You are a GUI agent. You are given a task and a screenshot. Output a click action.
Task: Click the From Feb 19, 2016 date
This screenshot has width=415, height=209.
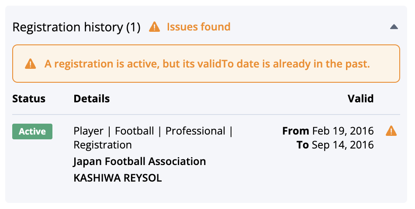[328, 131]
